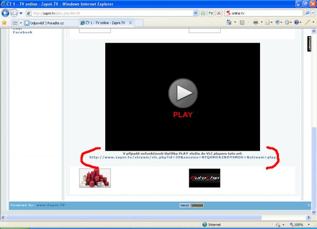Click the Refresh page icon

(x=211, y=13)
